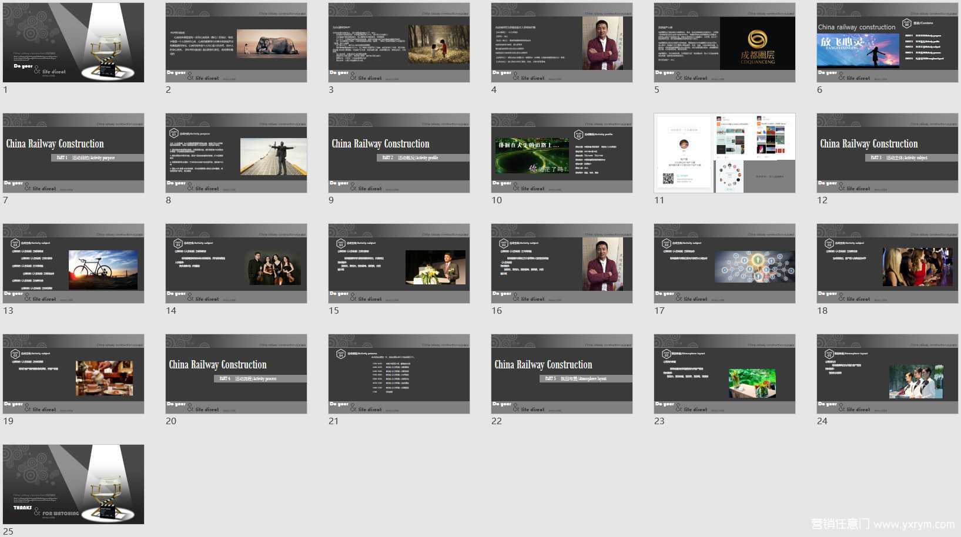This screenshot has height=537, width=961.
Task: Pick slide 17 with network icons graphic
Action: [725, 263]
